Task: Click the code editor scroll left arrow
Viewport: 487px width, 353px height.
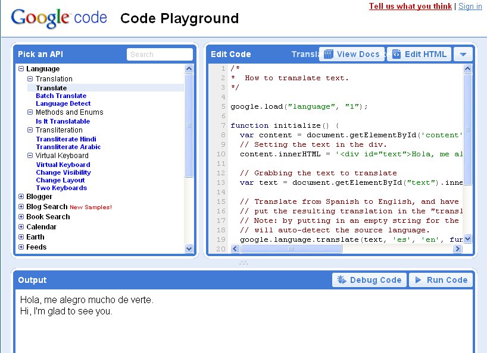Action: pyautogui.click(x=235, y=248)
